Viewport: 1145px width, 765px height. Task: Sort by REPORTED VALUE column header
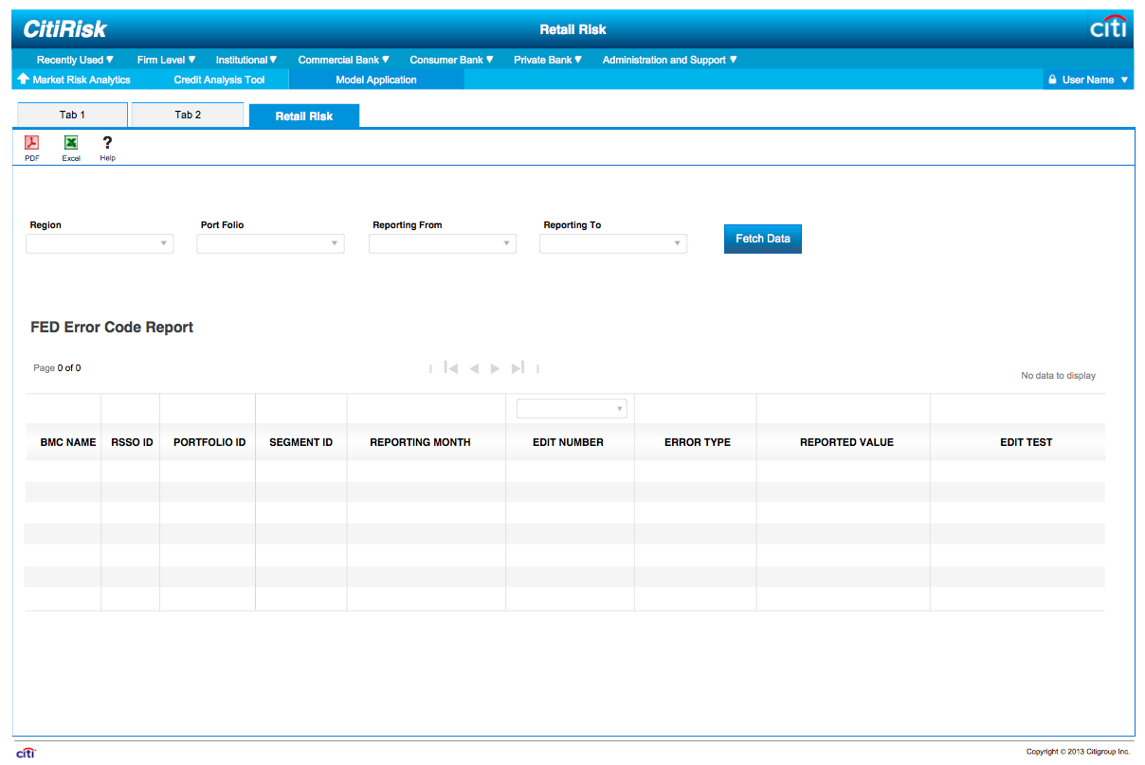[x=846, y=442]
